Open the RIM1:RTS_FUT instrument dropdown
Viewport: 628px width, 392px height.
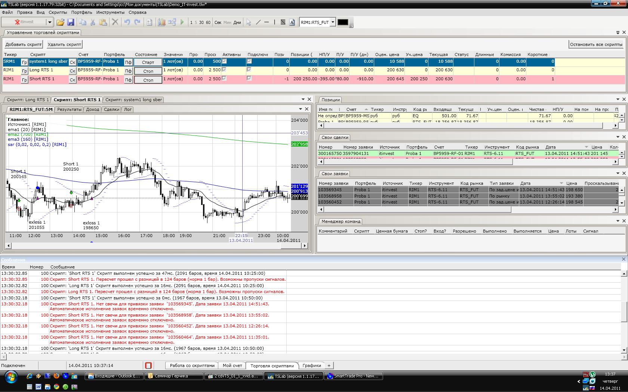point(332,22)
